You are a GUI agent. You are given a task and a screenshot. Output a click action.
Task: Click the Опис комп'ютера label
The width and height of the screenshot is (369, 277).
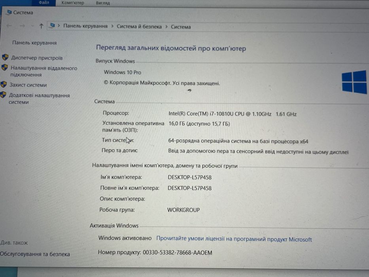pos(122,199)
